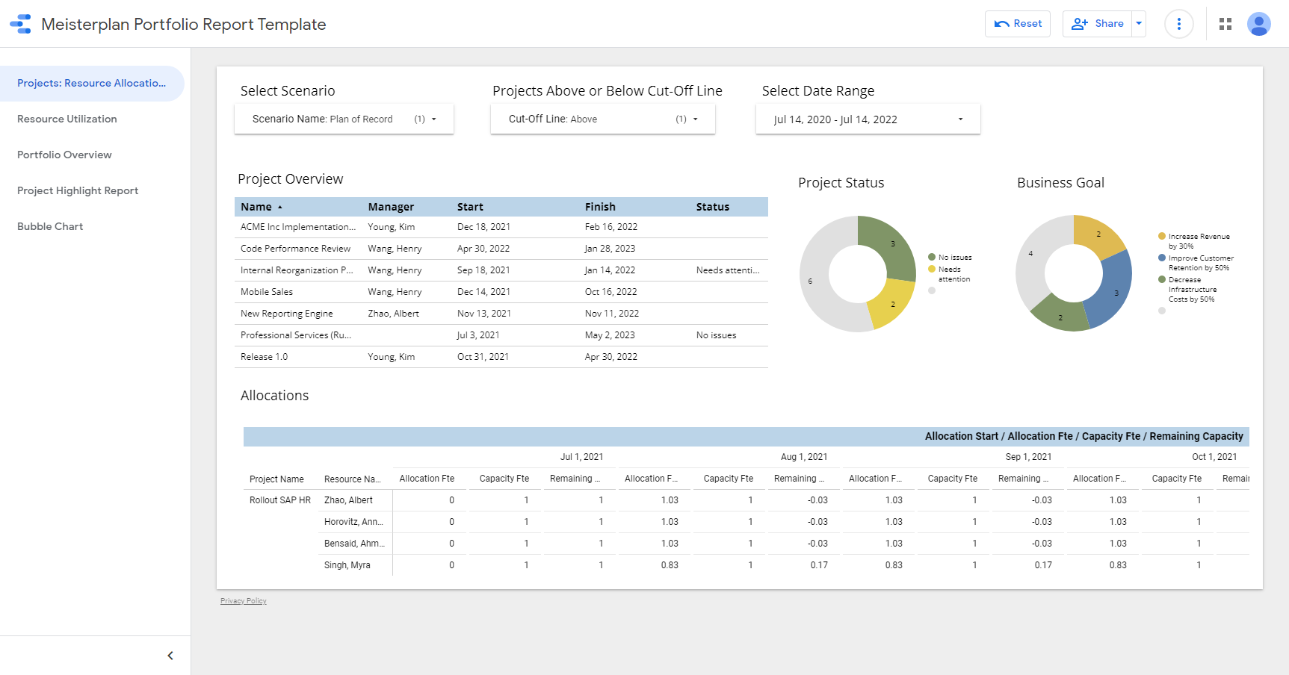The height and width of the screenshot is (675, 1289).
Task: Go to the Resource Utilization page
Action: [67, 119]
